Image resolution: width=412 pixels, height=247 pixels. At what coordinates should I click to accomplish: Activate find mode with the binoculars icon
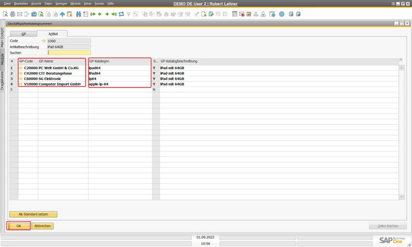pos(78,14)
